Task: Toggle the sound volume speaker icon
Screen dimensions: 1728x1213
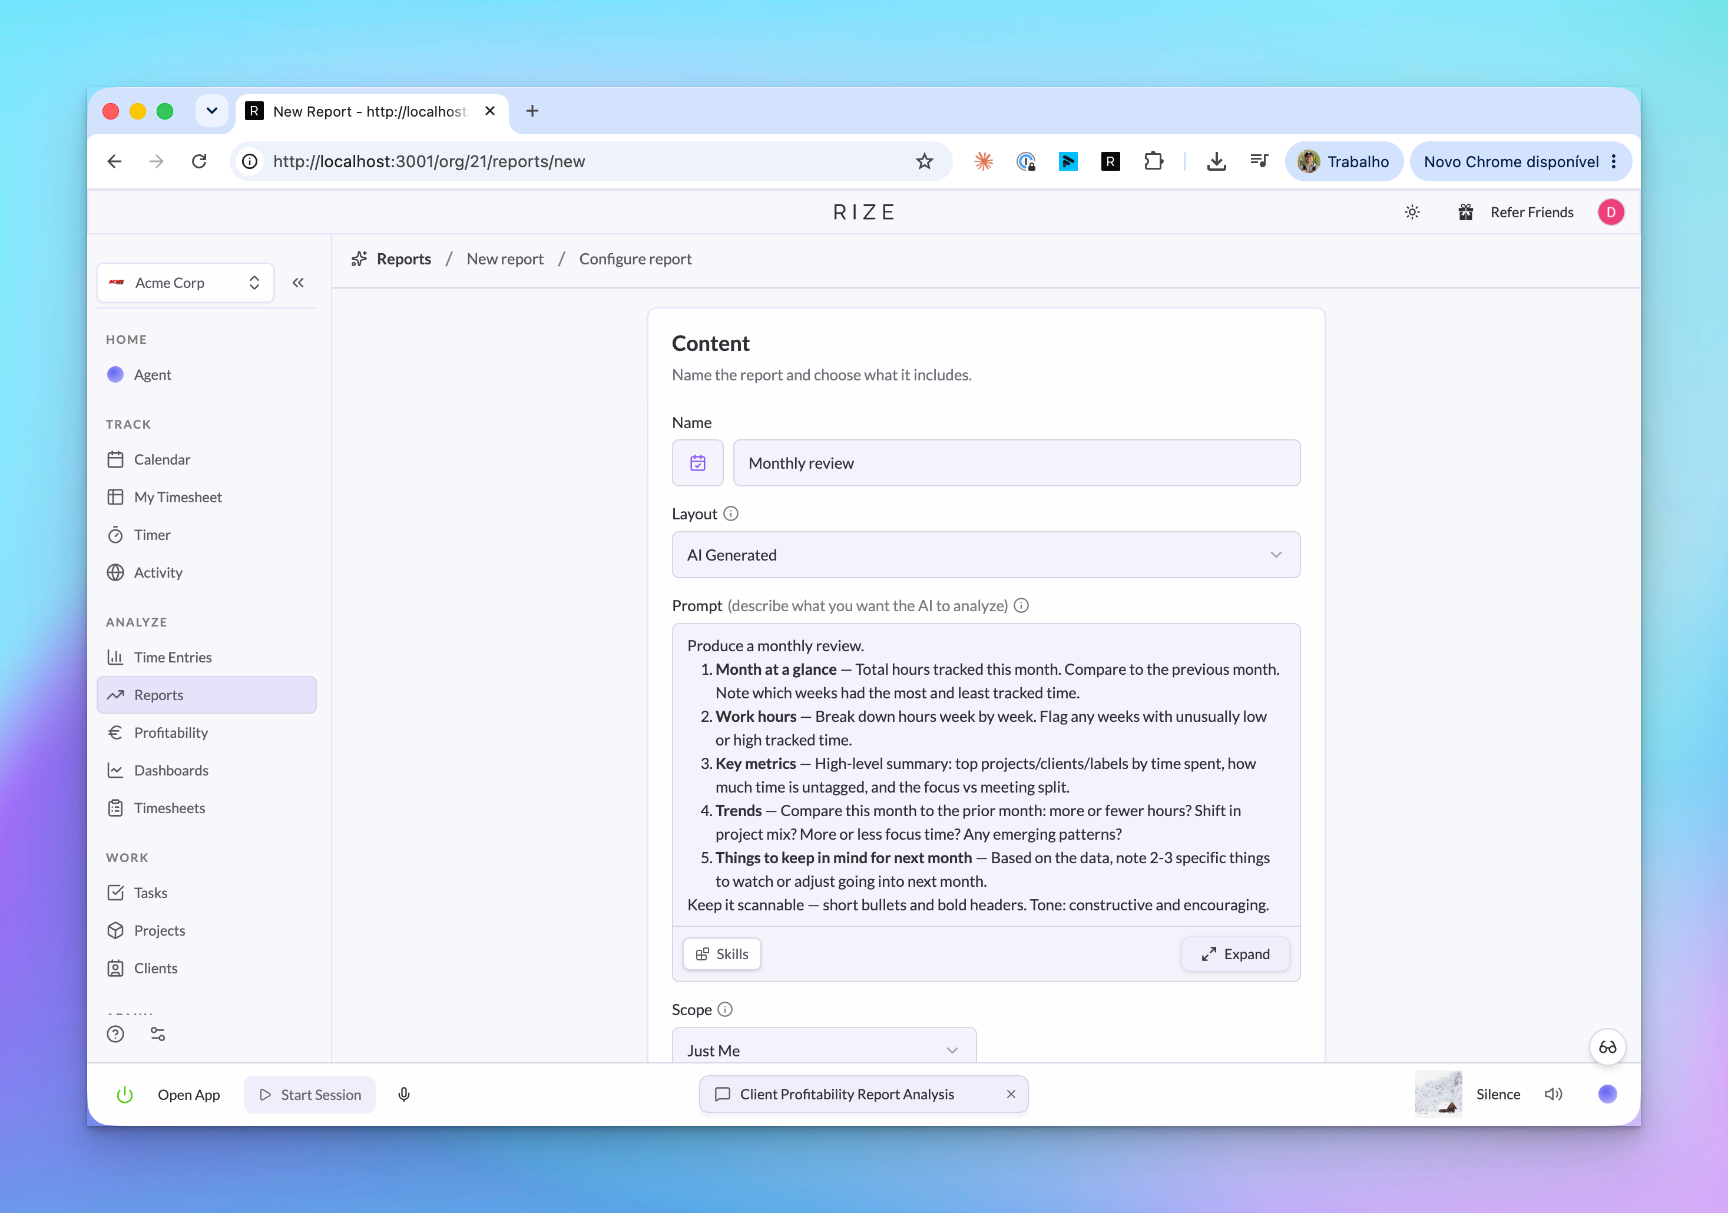Action: click(x=1552, y=1093)
